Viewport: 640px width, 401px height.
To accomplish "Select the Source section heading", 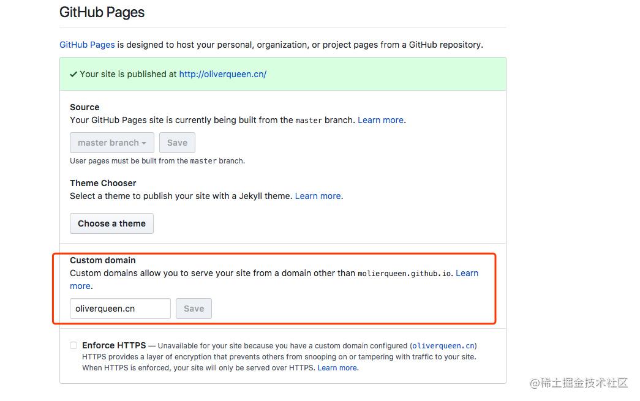I will tap(85, 107).
